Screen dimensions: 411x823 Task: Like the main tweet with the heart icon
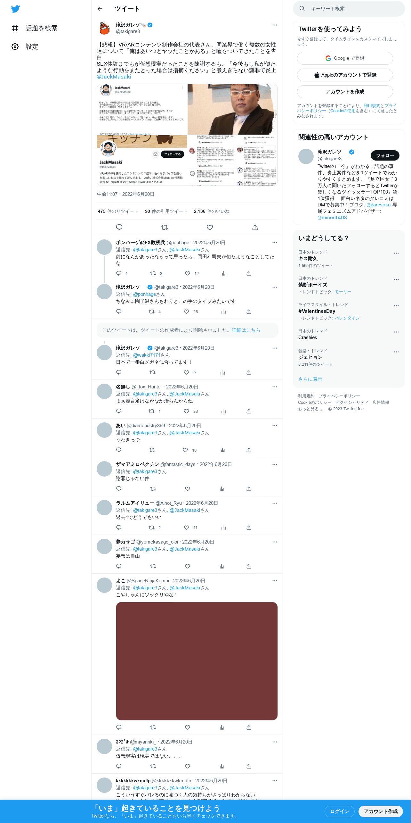[210, 227]
